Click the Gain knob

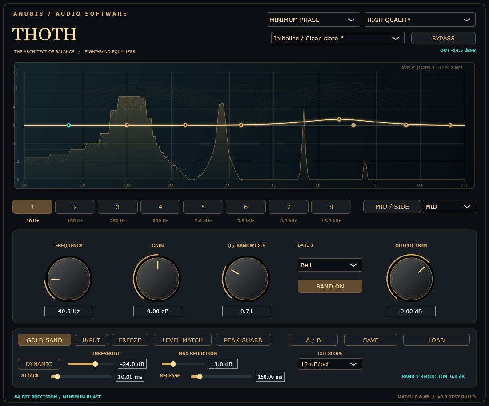(x=158, y=279)
